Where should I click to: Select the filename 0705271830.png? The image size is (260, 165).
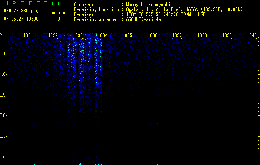click(21, 11)
